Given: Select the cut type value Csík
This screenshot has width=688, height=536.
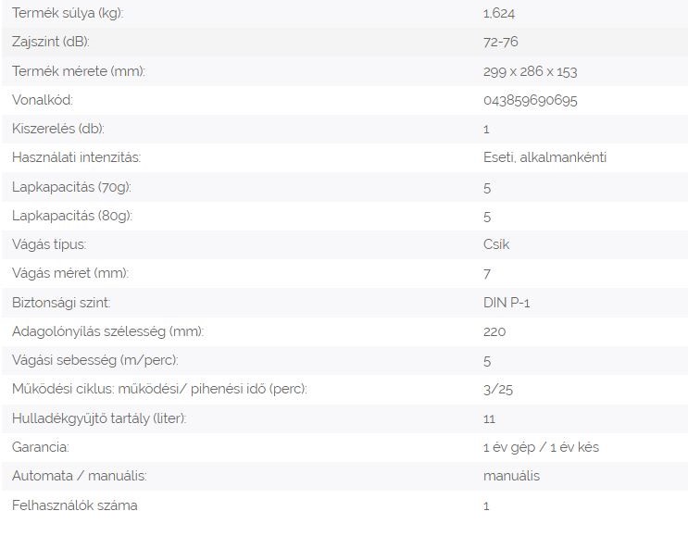Looking at the screenshot, I should click(496, 244).
